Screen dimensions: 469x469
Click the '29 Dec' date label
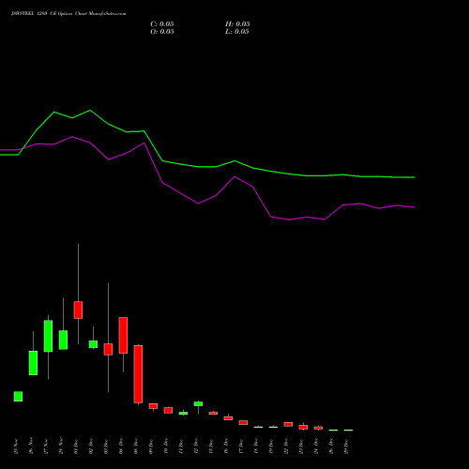pyautogui.click(x=346, y=446)
